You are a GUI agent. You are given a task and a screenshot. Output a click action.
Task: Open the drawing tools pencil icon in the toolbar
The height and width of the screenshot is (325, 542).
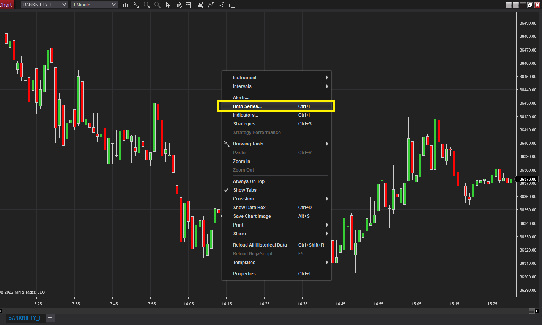[136, 5]
